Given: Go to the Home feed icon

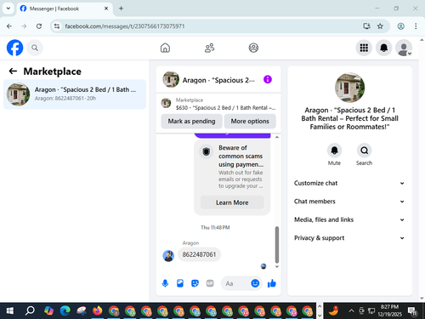Looking at the screenshot, I should (x=165, y=48).
